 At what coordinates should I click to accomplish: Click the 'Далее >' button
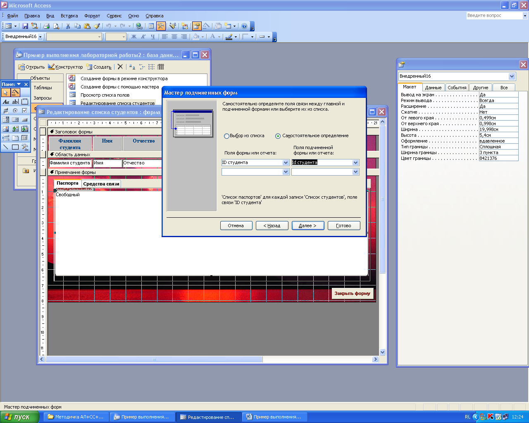click(307, 226)
